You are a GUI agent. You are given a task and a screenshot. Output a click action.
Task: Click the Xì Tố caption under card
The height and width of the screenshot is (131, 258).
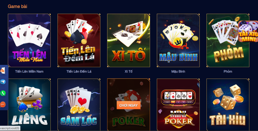128,71
